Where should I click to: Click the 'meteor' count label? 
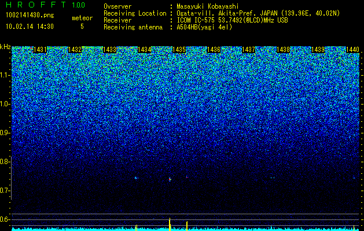pos(82,18)
